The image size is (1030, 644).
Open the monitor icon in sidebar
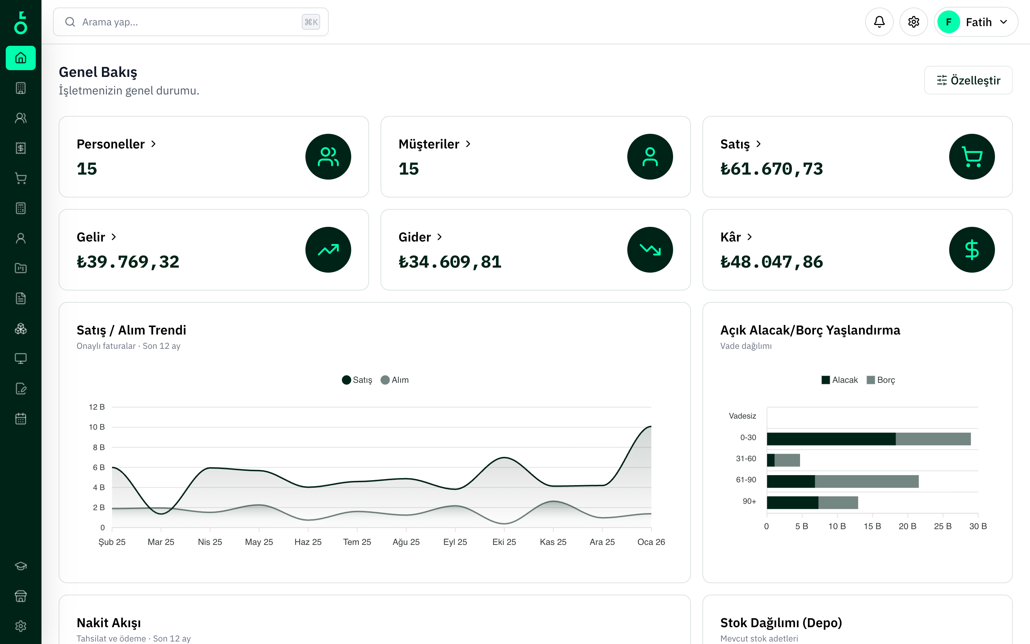[x=20, y=358]
